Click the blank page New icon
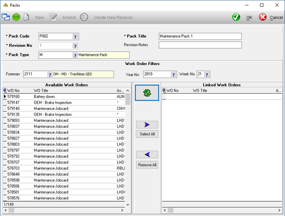Viewport: 285px width, 216px height. pos(26,17)
